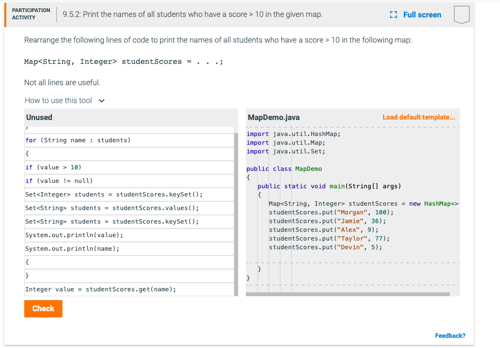Open the Feedback? link
Image resolution: width=500 pixels, height=348 pixels.
pyautogui.click(x=450, y=335)
